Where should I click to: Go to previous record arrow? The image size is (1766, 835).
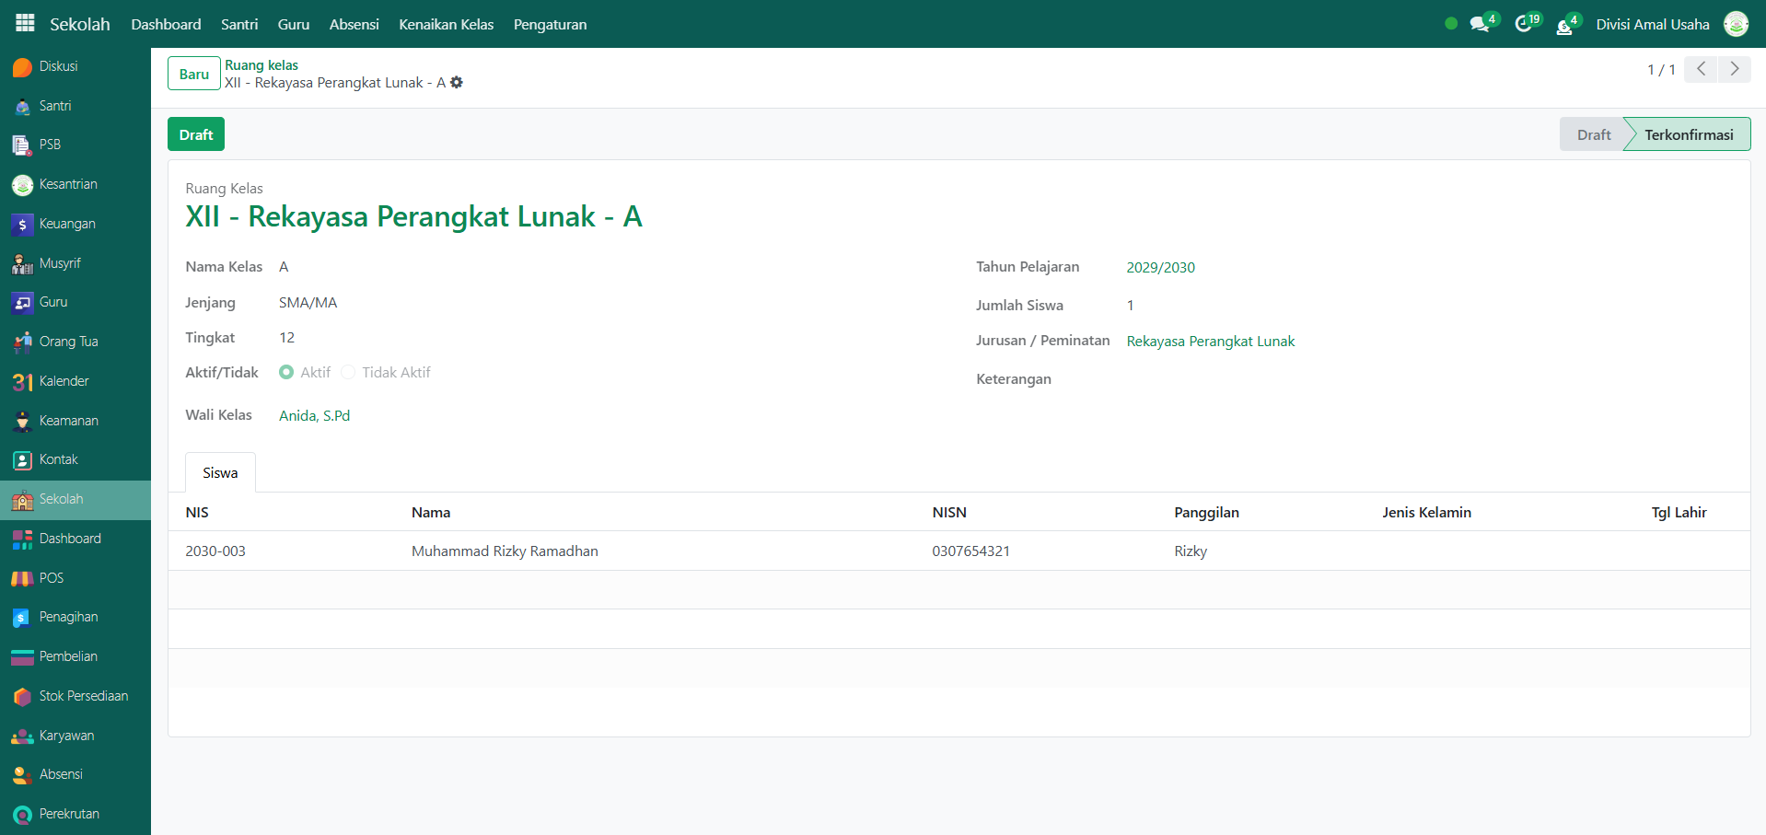point(1701,69)
